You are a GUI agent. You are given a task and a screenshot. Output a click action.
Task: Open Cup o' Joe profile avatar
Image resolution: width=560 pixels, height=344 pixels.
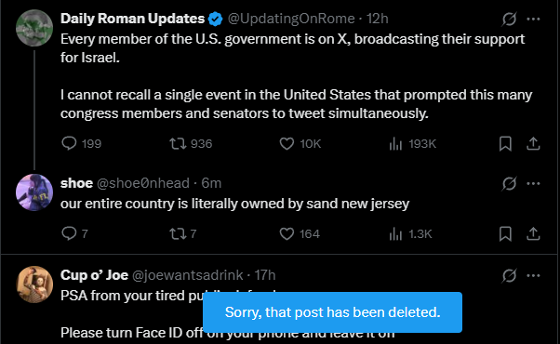[x=34, y=284]
